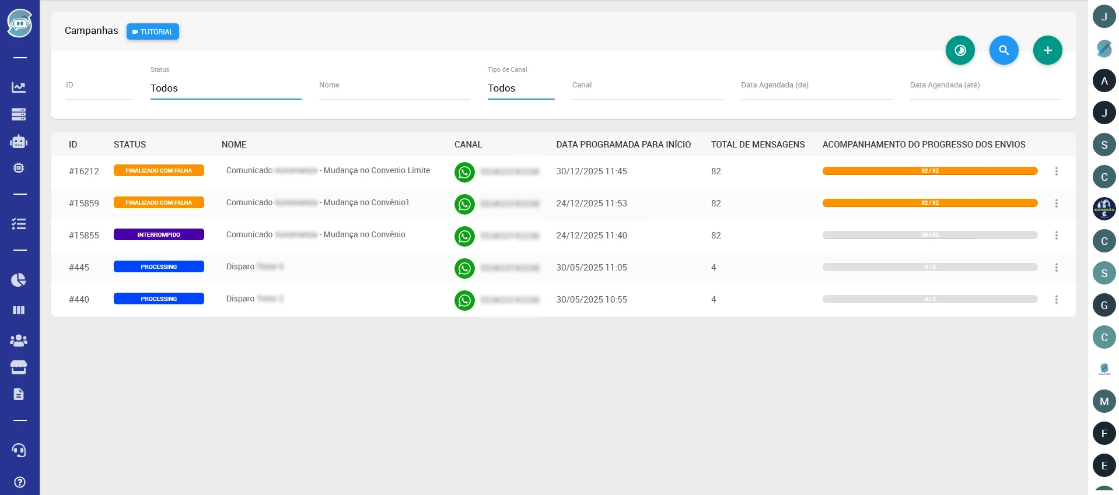Screen dimensions: 1119x495
Task: Focus the ID filter field
Action: coord(99,88)
